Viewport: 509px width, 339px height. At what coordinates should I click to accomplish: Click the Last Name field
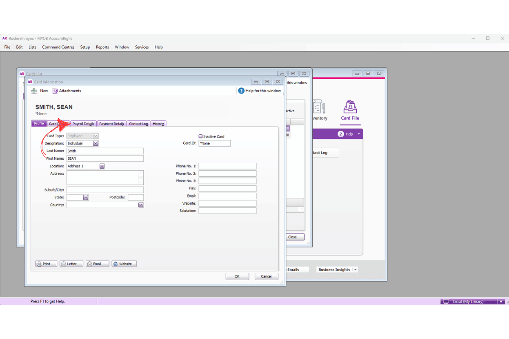105,151
